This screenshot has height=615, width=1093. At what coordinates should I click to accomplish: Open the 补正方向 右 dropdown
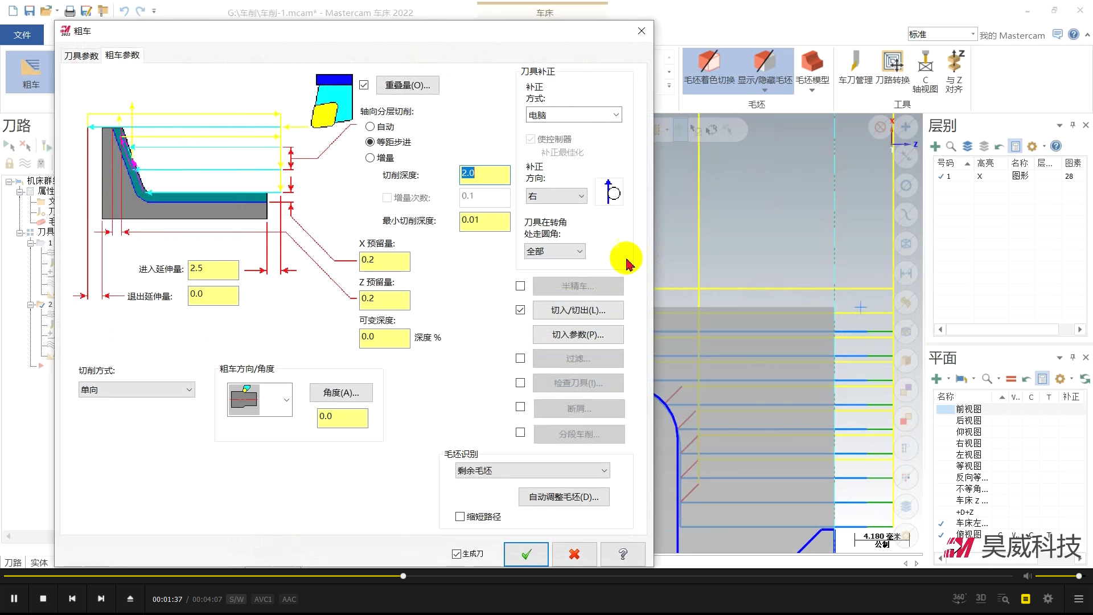[x=556, y=196]
